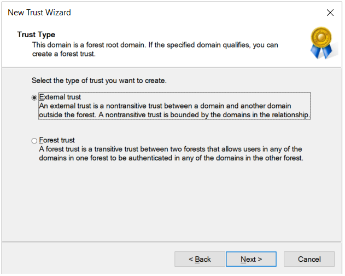
Task: Click the nontransitive external trust description text
Action: tap(174, 110)
